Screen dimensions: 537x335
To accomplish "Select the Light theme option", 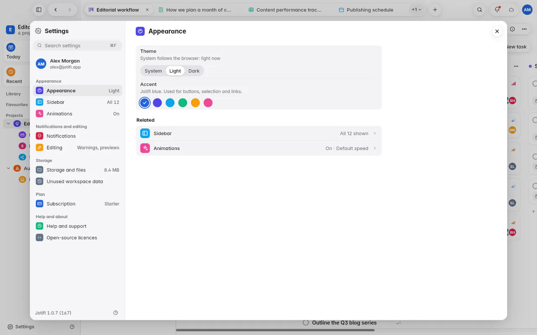I will [x=175, y=71].
